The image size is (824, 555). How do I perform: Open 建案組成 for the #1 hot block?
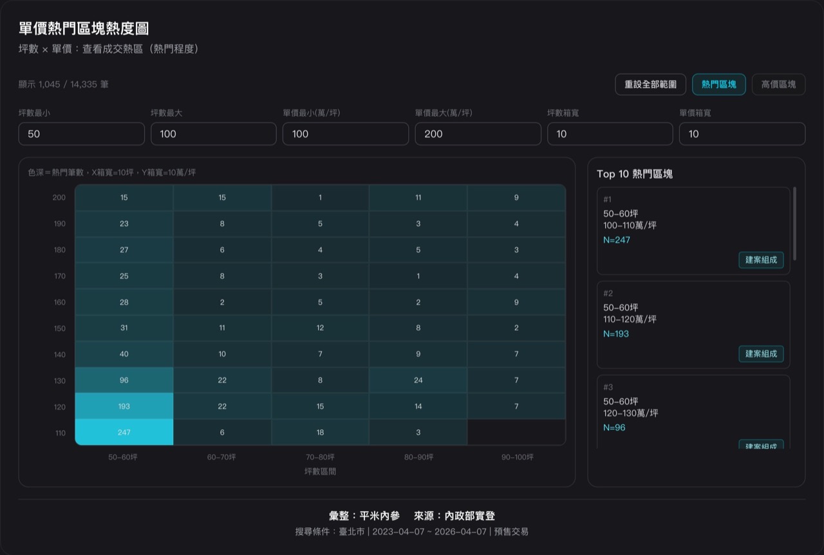(x=761, y=260)
